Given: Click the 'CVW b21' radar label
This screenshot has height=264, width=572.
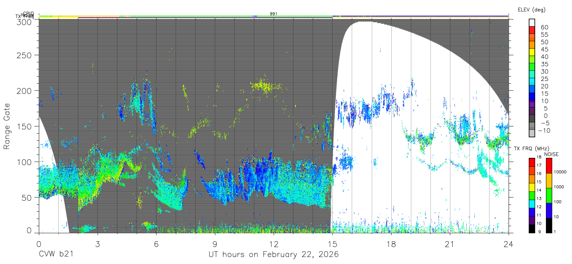Looking at the screenshot, I should click(x=56, y=255).
